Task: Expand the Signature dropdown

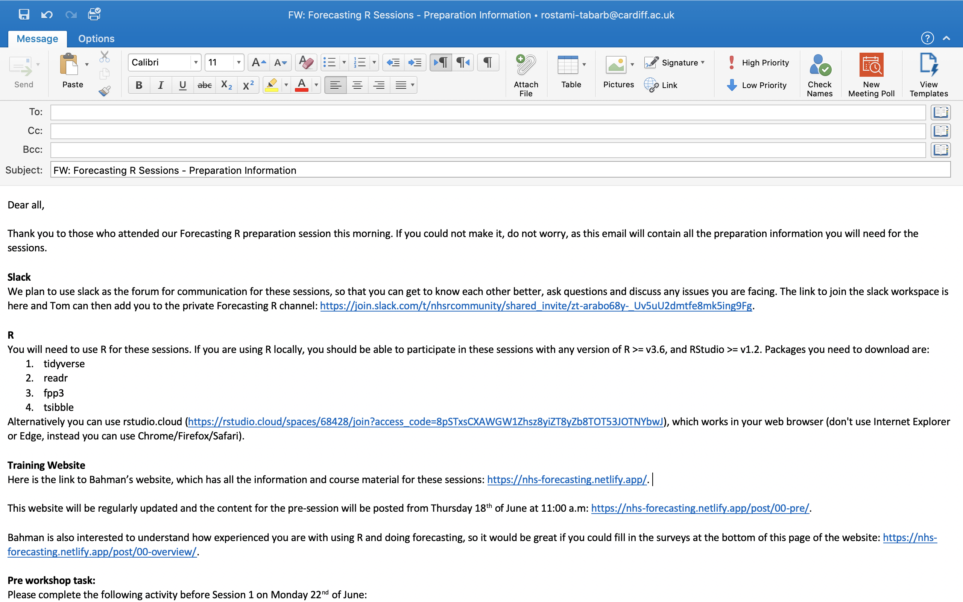Action: [x=703, y=62]
